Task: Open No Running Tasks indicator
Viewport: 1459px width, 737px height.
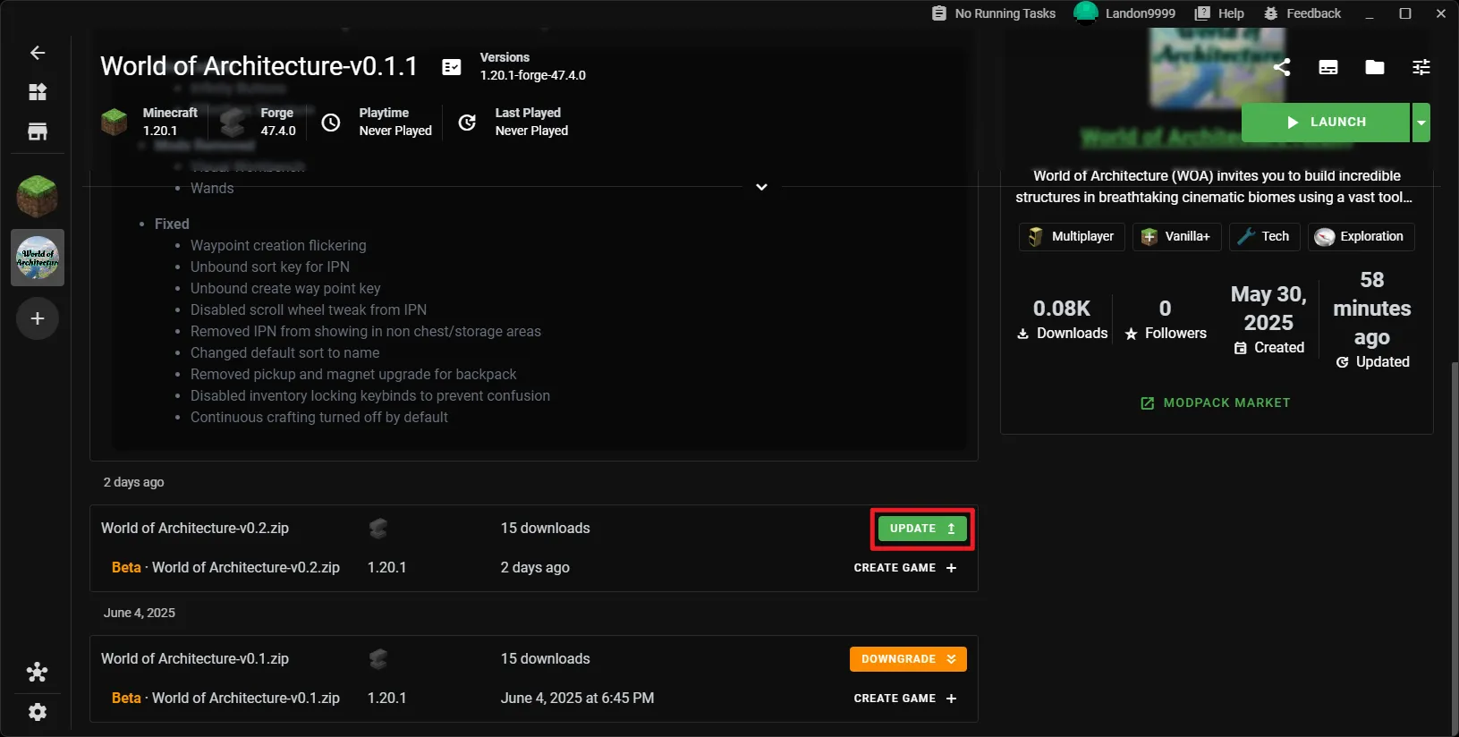Action: click(x=993, y=13)
